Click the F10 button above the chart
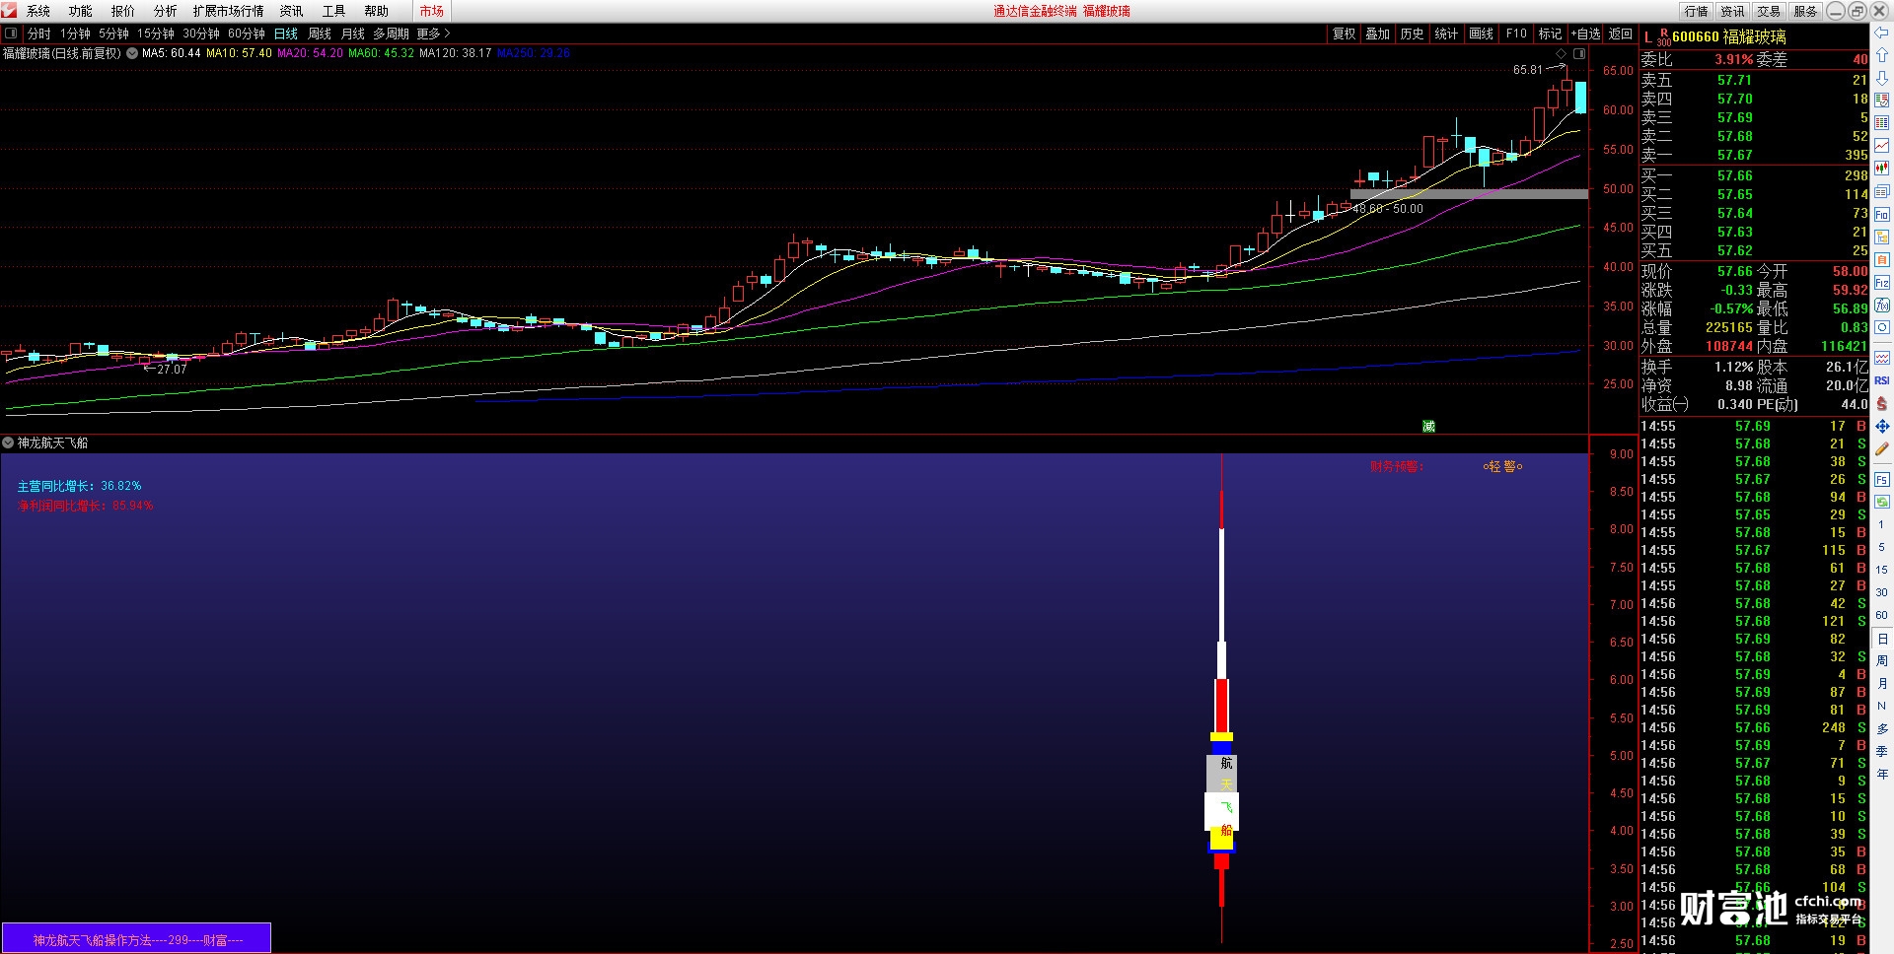 1516,34
